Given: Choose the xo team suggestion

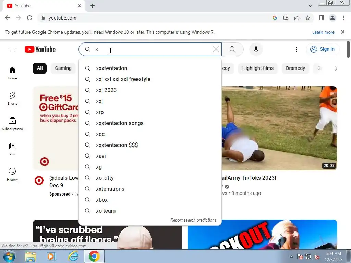Looking at the screenshot, I should point(150,211).
